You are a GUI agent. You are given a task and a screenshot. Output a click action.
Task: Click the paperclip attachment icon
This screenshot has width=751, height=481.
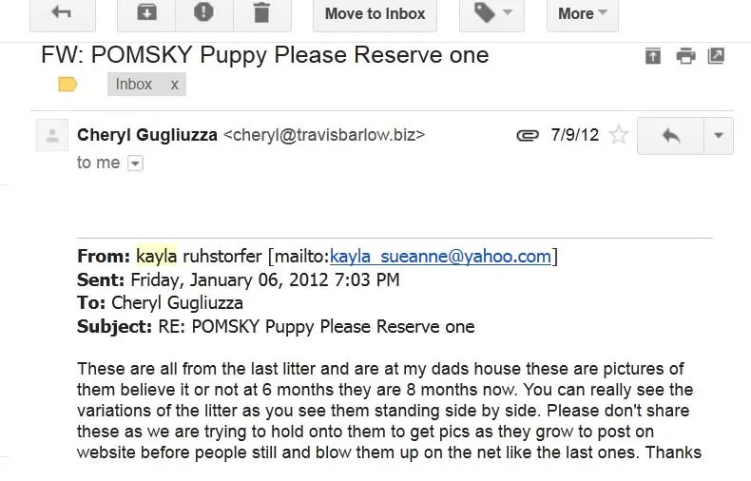click(x=528, y=136)
